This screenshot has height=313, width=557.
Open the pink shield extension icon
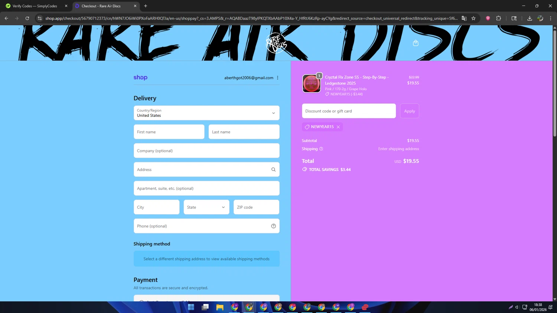click(x=488, y=18)
